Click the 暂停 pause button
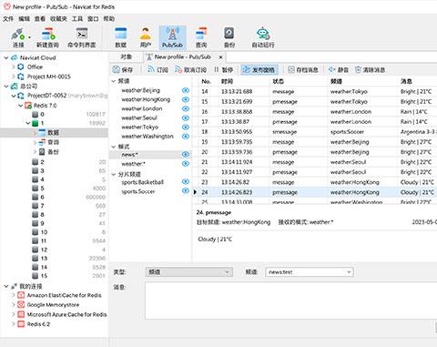The image size is (437, 347). point(224,70)
